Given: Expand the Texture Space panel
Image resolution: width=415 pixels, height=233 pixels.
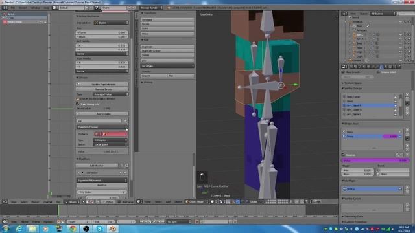Looking at the screenshot, I should (x=353, y=83).
